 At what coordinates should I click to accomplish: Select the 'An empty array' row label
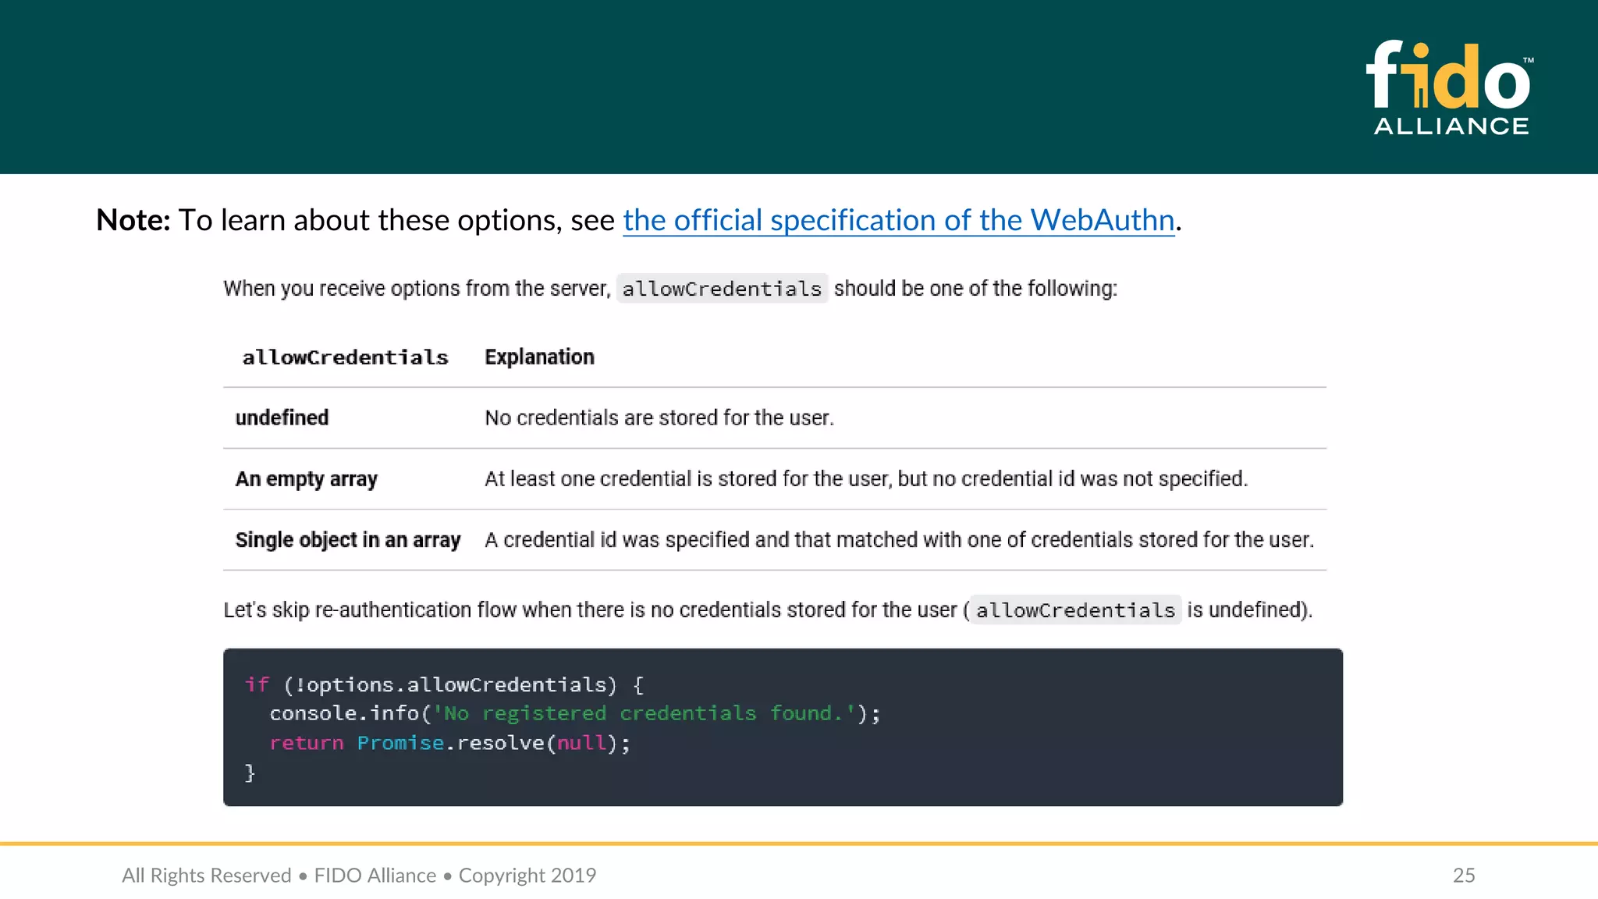(x=306, y=479)
